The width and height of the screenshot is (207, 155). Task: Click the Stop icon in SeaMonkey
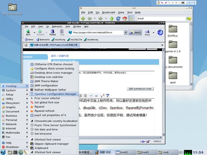point(62,32)
